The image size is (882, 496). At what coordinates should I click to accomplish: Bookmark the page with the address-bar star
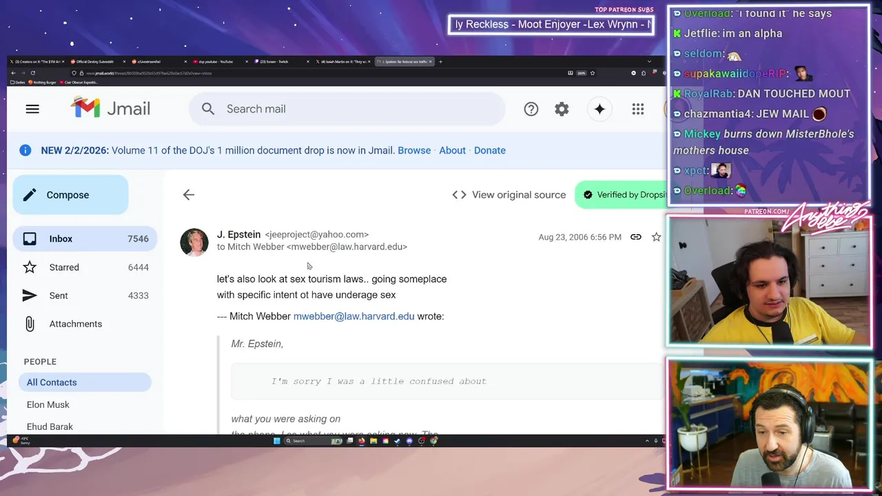coord(593,73)
